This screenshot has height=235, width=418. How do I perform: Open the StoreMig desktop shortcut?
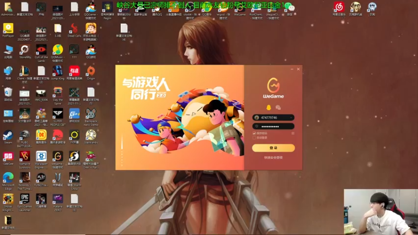(25, 51)
